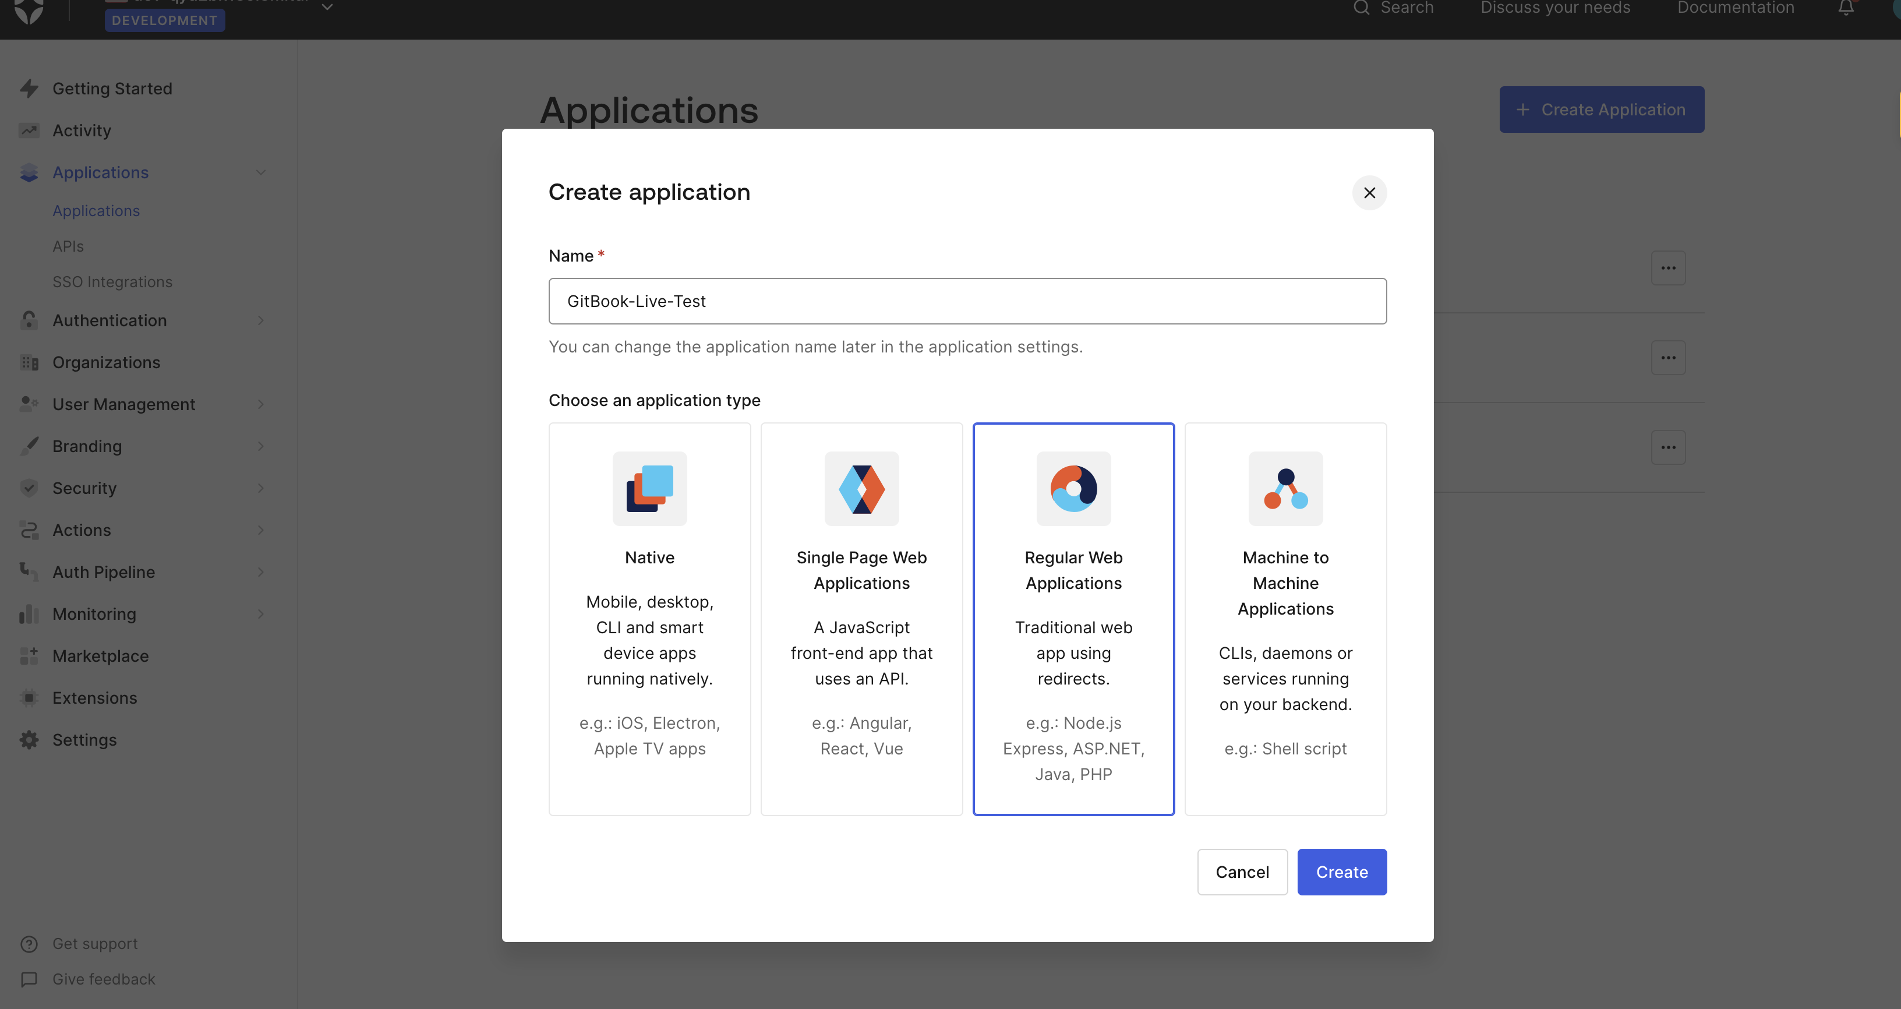Viewport: 1901px width, 1009px height.
Task: Select the Regular Web Applications type card
Action: tap(1073, 619)
